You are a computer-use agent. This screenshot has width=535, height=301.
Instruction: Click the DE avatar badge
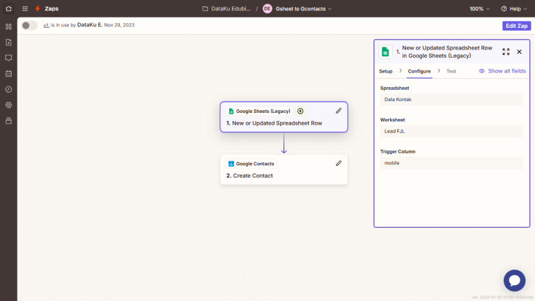point(267,9)
